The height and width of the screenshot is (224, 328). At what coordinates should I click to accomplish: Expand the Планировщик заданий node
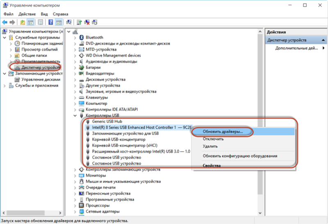11,43
